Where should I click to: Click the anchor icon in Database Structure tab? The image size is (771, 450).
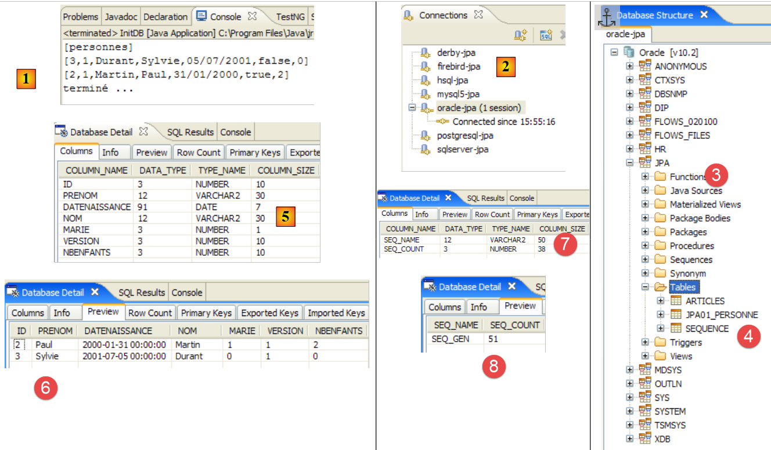(606, 16)
